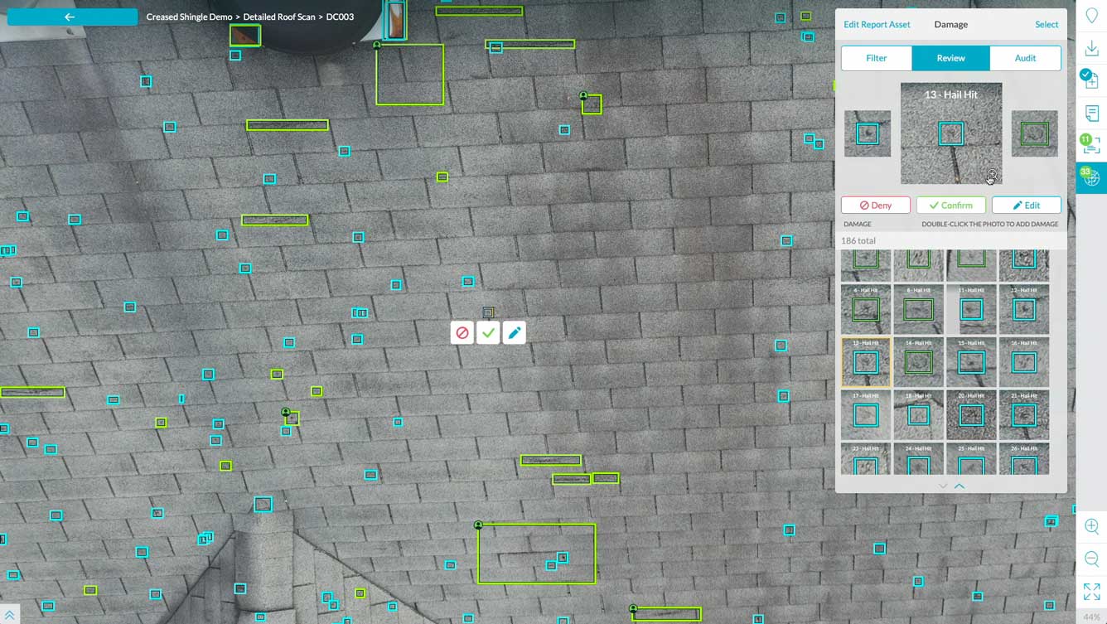Image resolution: width=1107 pixels, height=624 pixels.
Task: Click the fit-to-screen expand arrows icon
Action: coord(1091,591)
